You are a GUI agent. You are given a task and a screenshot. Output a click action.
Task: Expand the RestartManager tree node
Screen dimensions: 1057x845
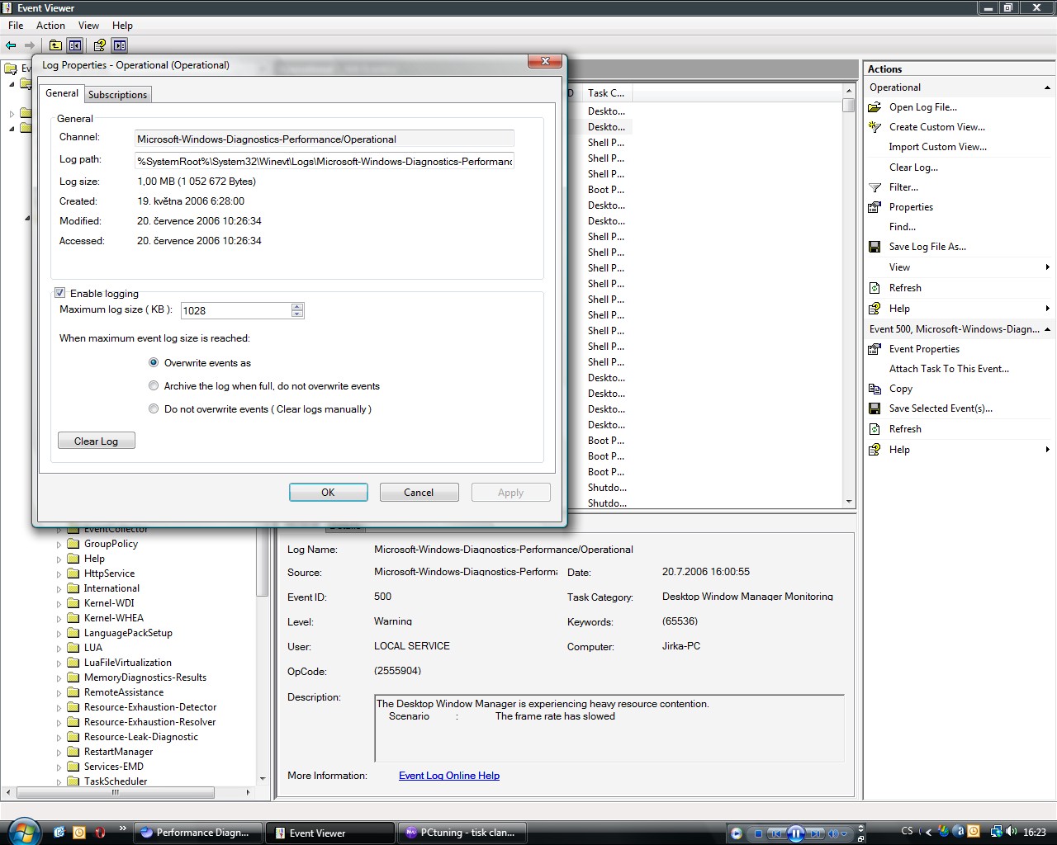[59, 753]
